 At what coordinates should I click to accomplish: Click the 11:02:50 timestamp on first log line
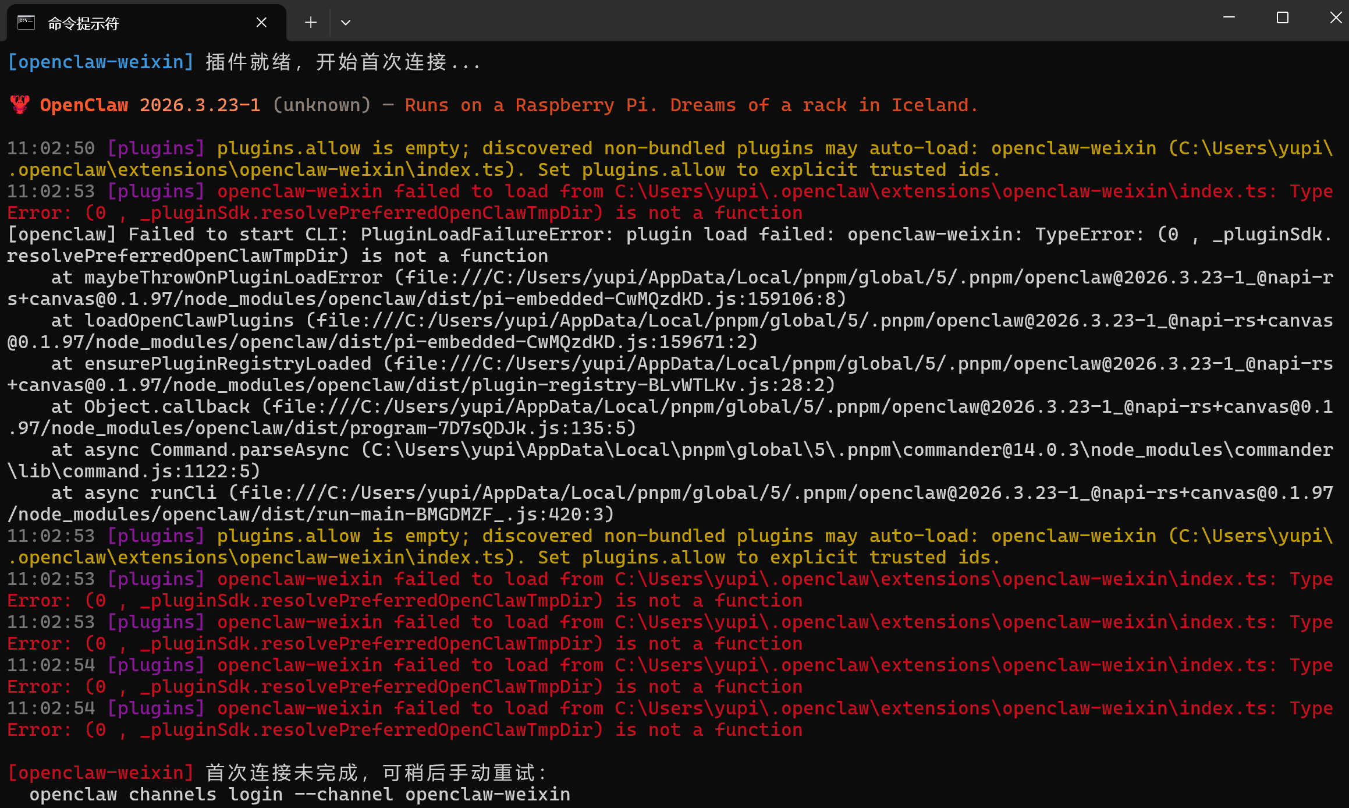click(x=51, y=148)
